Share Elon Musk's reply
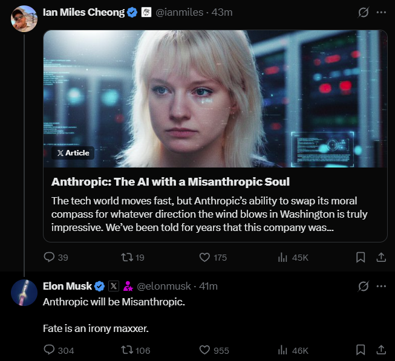395x361 pixels. click(381, 350)
